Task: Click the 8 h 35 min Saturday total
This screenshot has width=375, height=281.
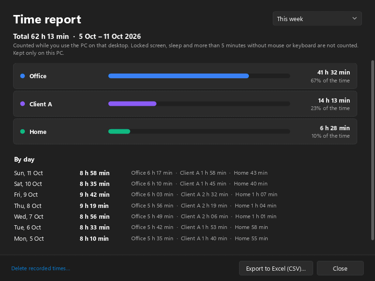Action: 95,184
